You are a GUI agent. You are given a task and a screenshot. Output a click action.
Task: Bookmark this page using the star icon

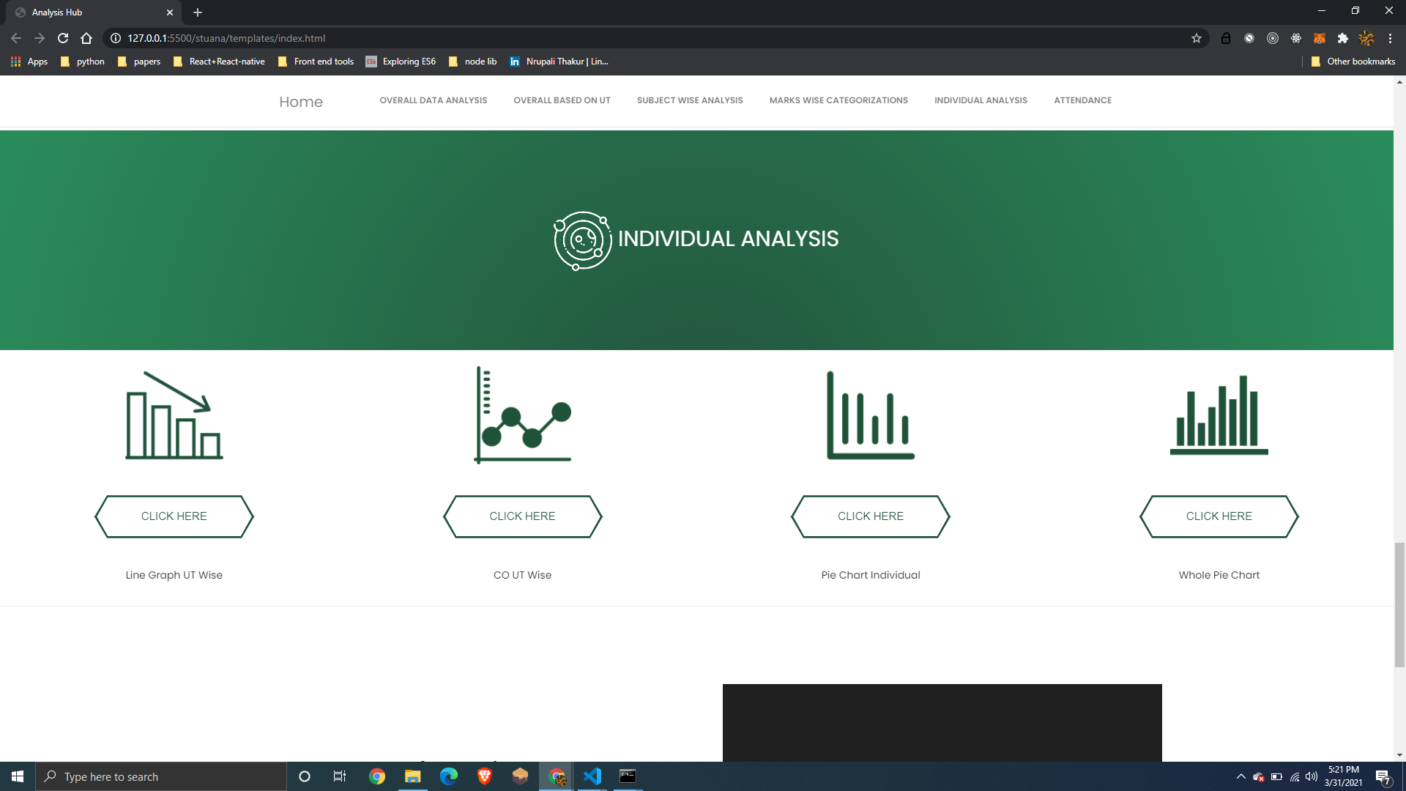tap(1197, 38)
